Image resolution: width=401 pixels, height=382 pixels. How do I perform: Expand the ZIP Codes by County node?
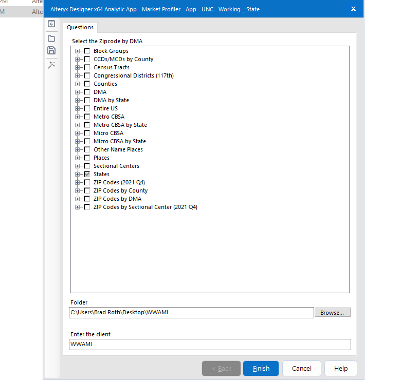77,191
